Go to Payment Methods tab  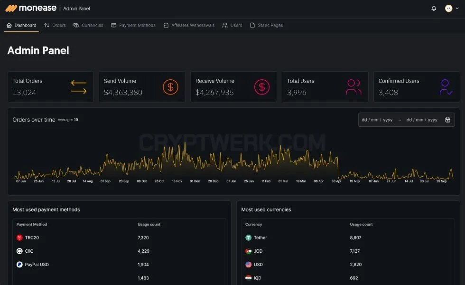133,25
